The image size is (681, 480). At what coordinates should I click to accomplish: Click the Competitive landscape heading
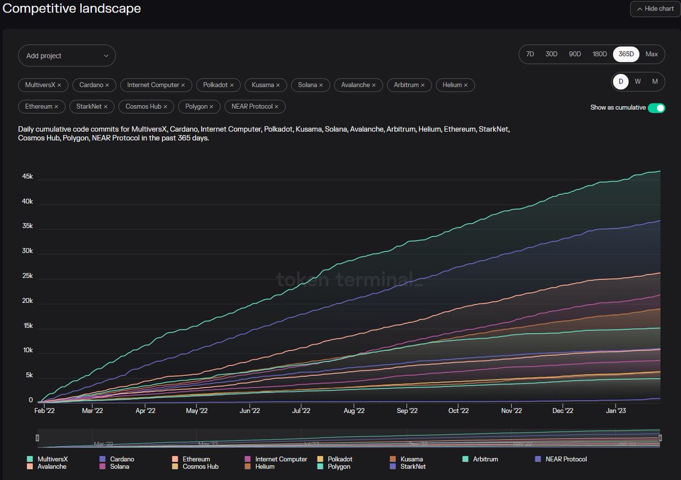(x=72, y=9)
